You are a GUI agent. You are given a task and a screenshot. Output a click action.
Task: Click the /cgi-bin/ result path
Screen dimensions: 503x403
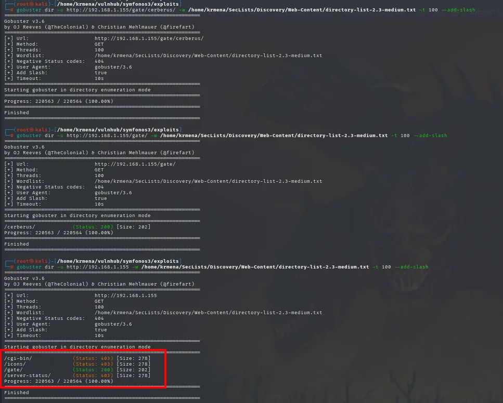pos(18,358)
